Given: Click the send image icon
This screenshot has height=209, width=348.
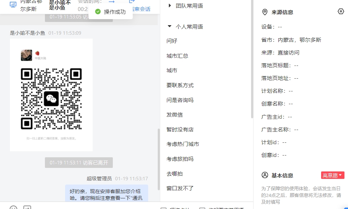Looking at the screenshot, I should tap(27, 208).
